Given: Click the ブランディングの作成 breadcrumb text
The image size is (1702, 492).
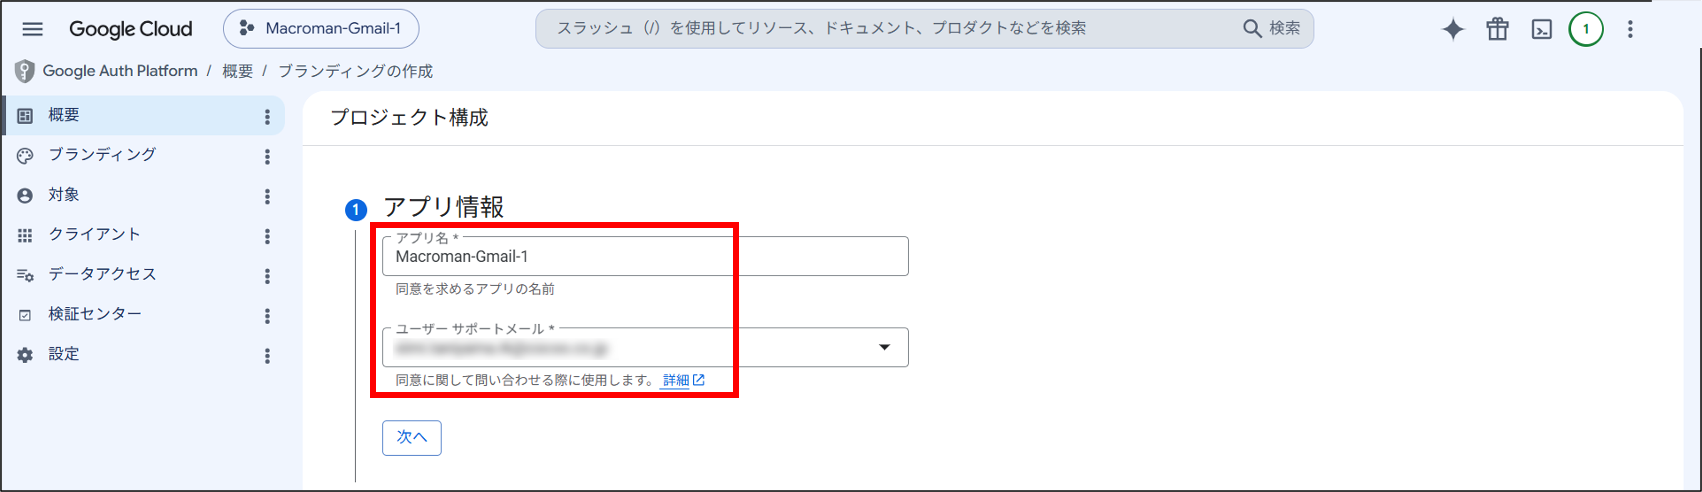Looking at the screenshot, I should 356,71.
